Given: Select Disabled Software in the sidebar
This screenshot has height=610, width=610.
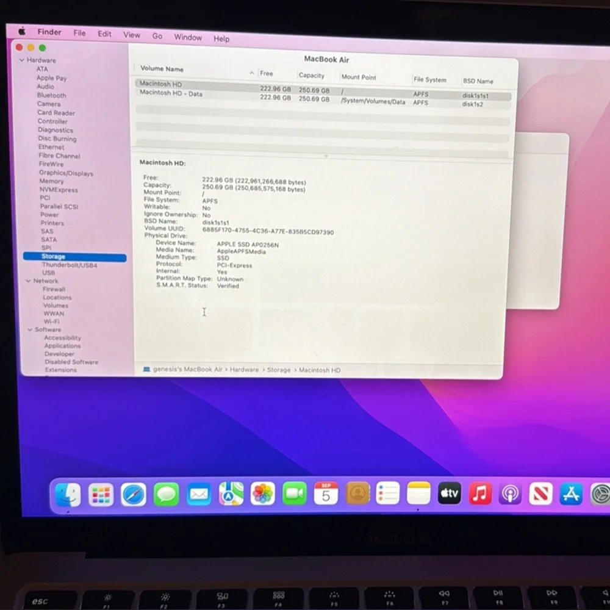Looking at the screenshot, I should [71, 362].
